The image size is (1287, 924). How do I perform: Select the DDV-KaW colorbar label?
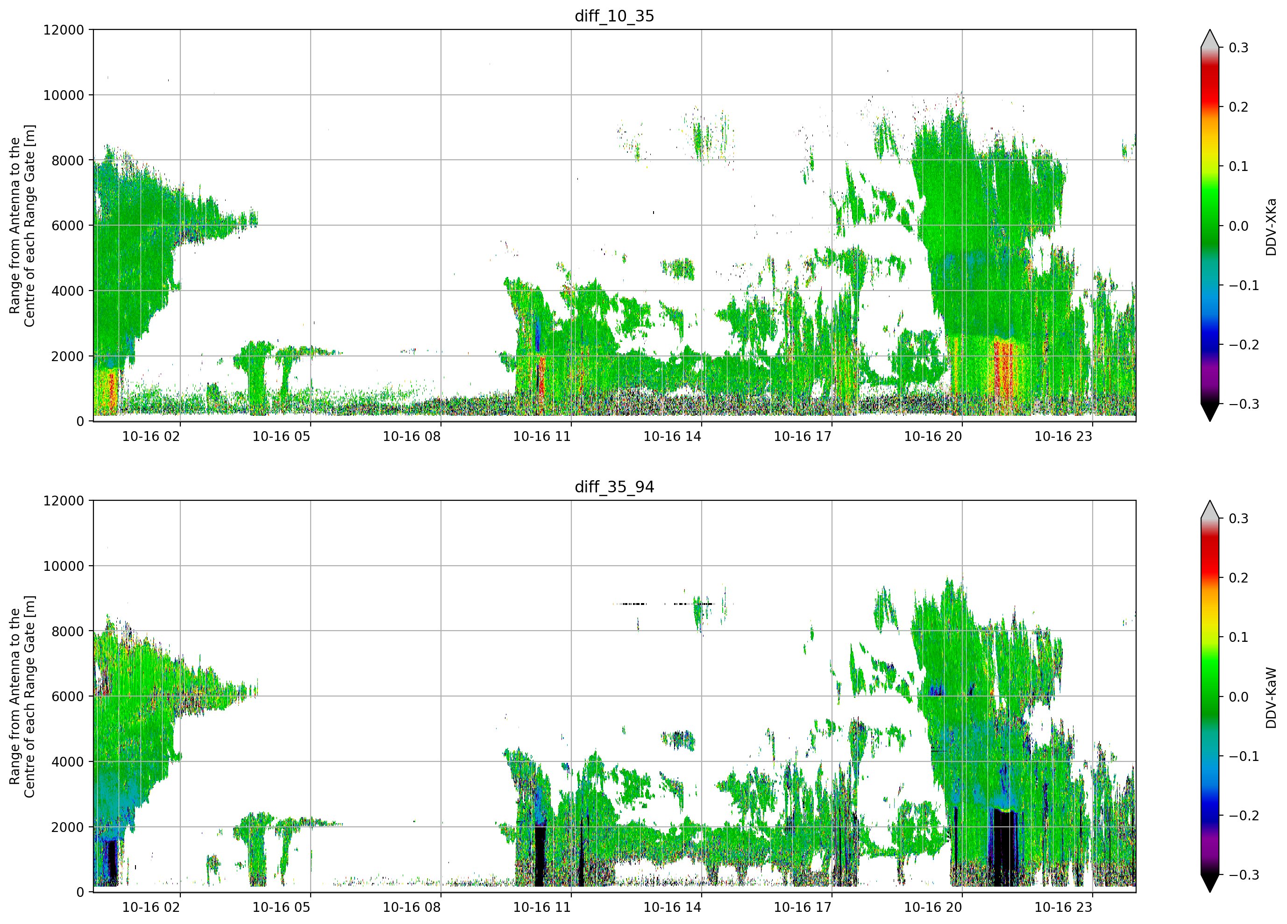(x=1271, y=698)
